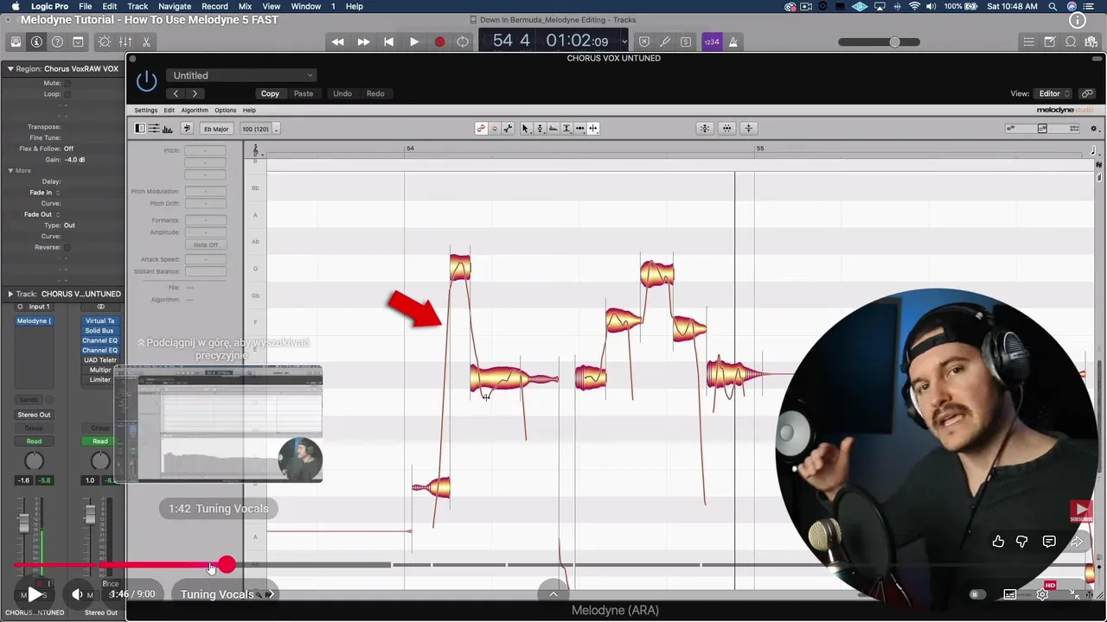
Task: Select Melodyne Pitch tool
Action: coord(540,129)
